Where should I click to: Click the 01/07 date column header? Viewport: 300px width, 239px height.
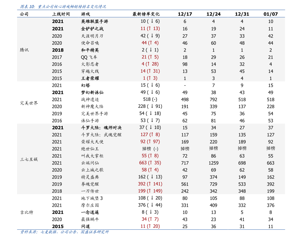tap(271, 14)
